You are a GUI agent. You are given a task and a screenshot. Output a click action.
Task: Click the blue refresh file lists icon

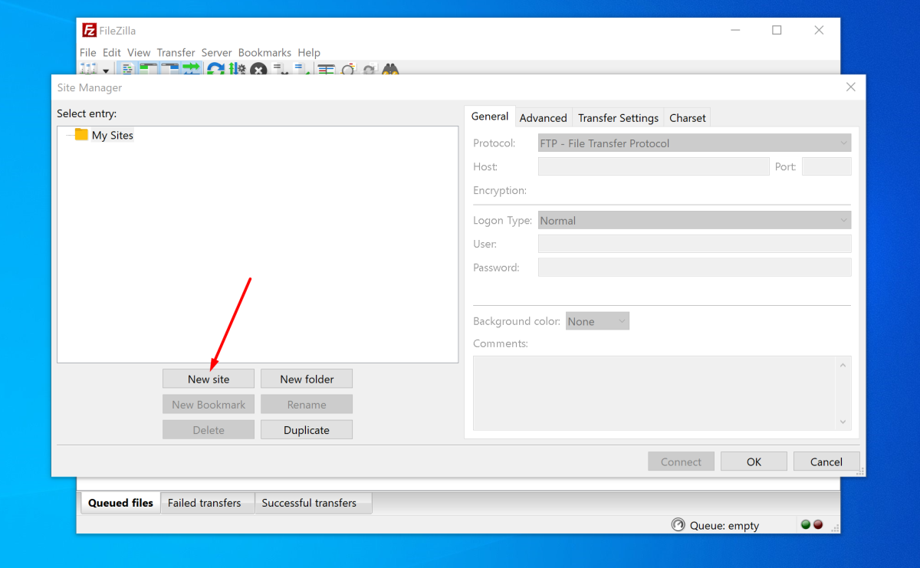(x=216, y=69)
